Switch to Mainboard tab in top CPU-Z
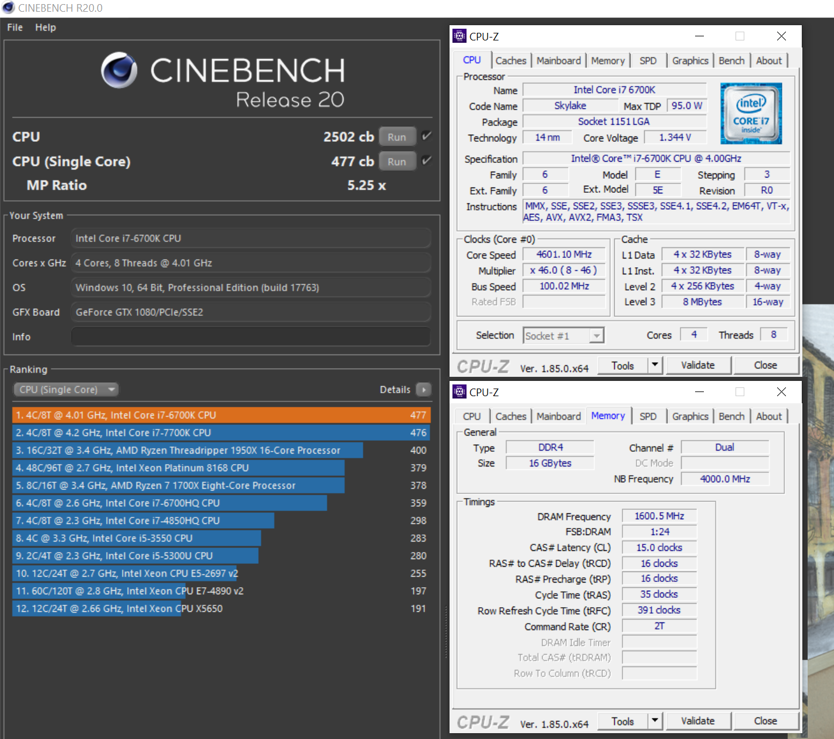 coord(559,61)
